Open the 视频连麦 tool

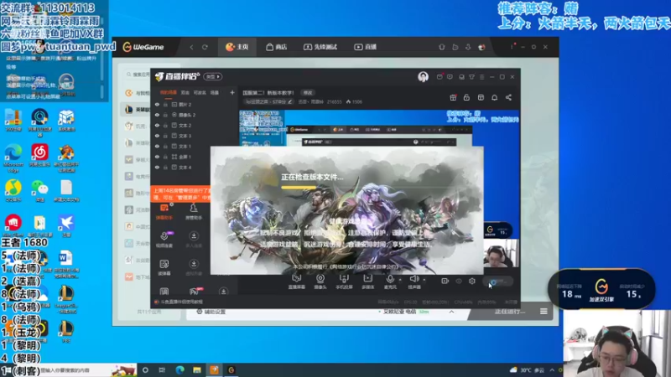164,240
